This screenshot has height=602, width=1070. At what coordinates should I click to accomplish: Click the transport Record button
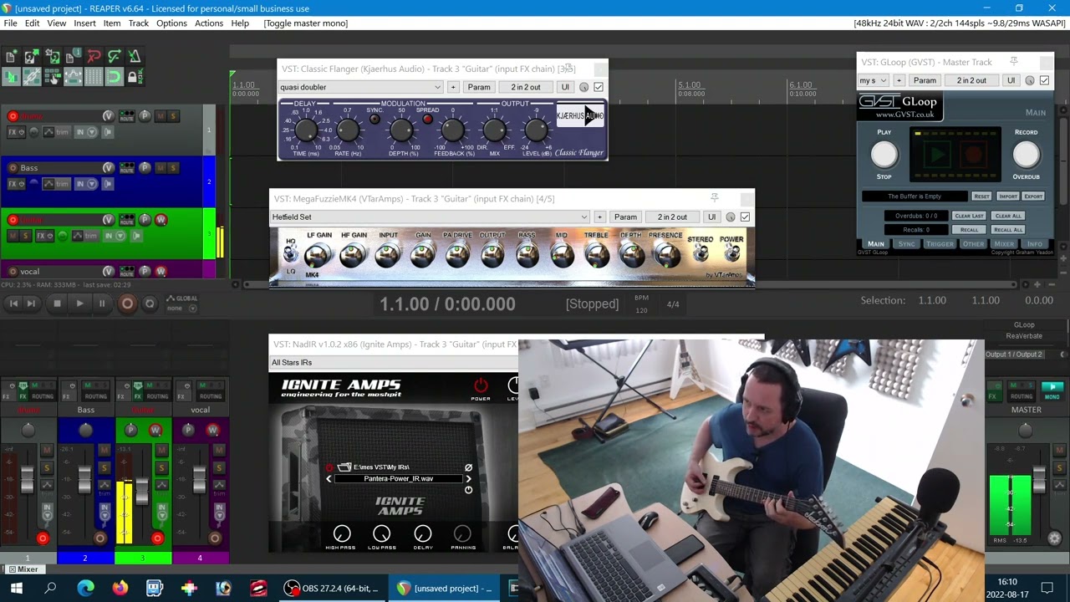click(x=127, y=304)
